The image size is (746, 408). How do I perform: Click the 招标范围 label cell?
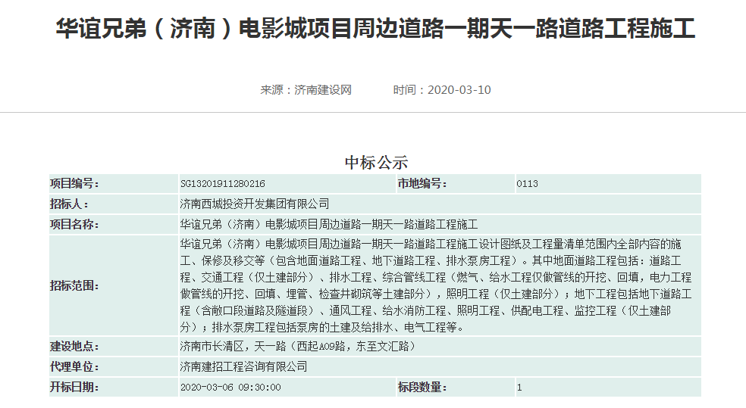coord(114,285)
